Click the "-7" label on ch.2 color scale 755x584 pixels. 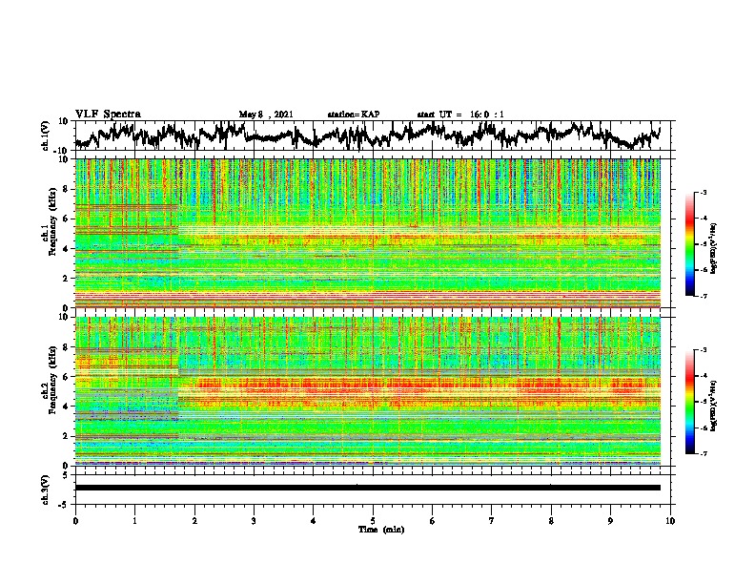pos(704,454)
